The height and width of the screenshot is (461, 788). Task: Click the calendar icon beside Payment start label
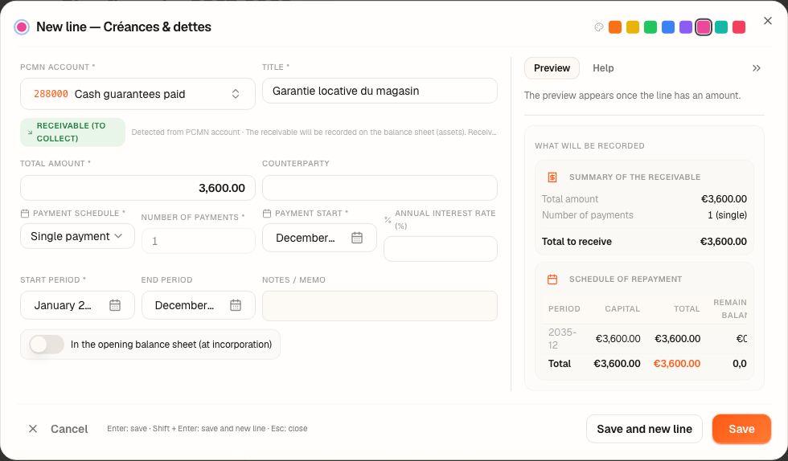(x=267, y=214)
